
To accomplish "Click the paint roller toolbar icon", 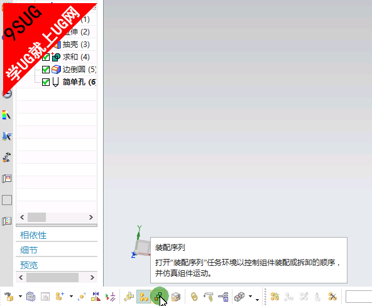I will (x=209, y=297).
